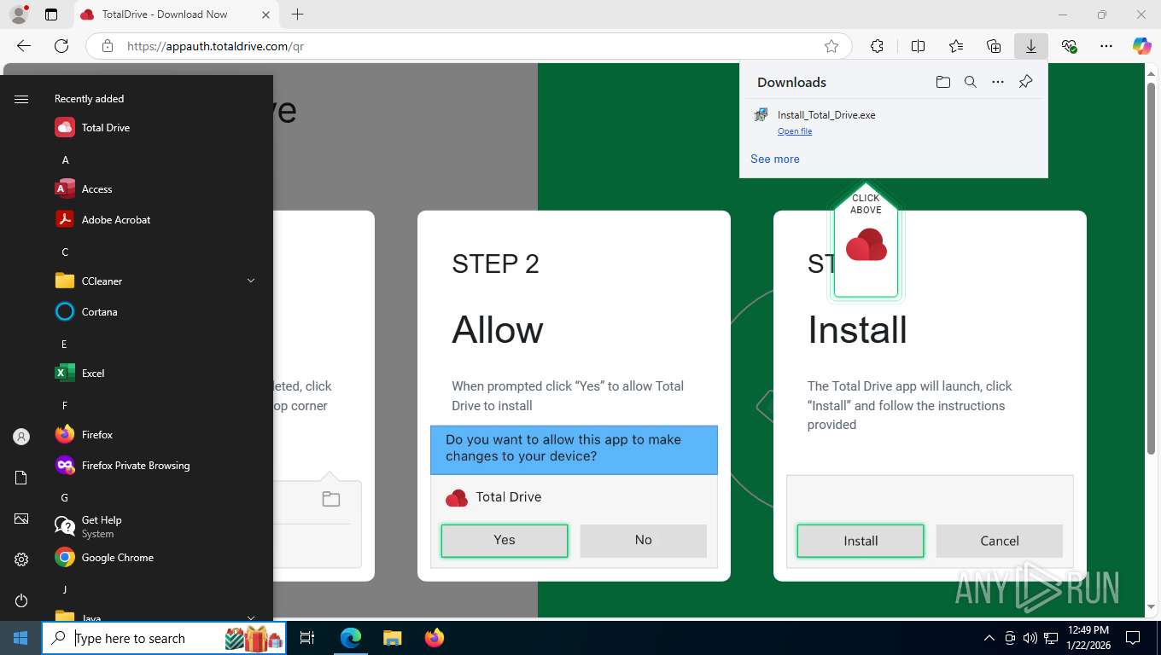Open Browser essentials icon
This screenshot has width=1161, height=655.
pyautogui.click(x=1069, y=46)
